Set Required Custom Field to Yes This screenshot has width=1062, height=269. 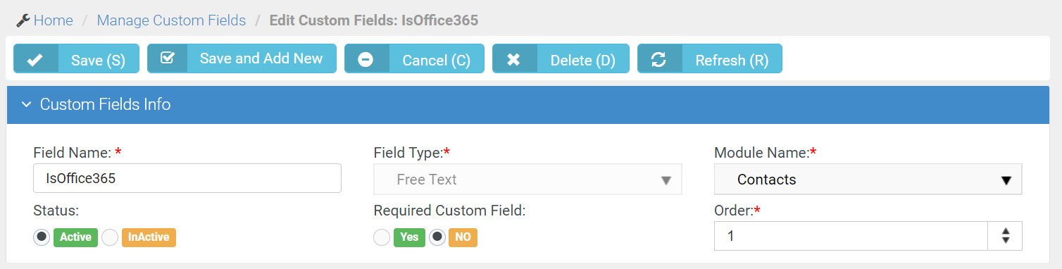[x=382, y=237]
